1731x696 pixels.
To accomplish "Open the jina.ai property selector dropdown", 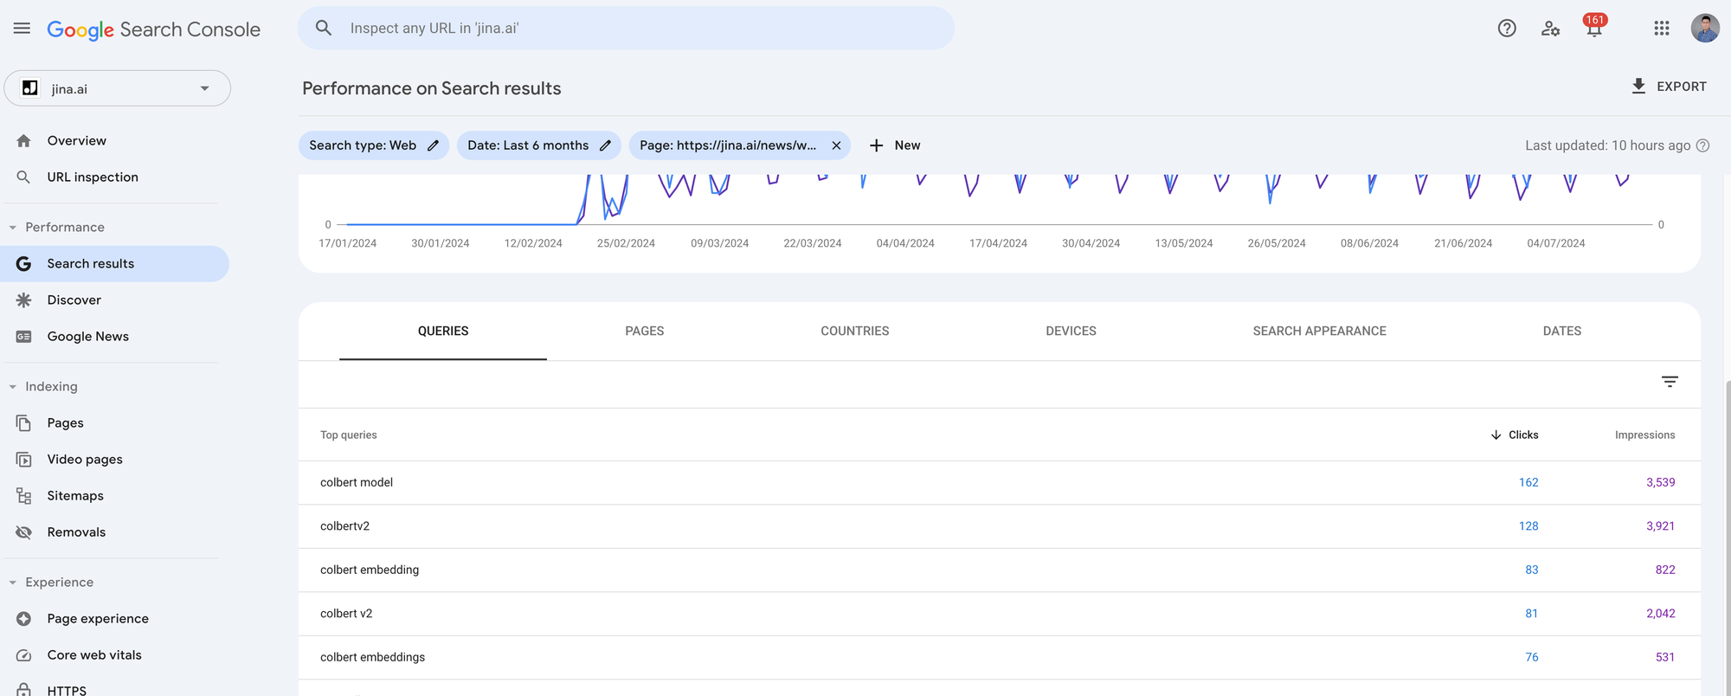I will pyautogui.click(x=118, y=88).
